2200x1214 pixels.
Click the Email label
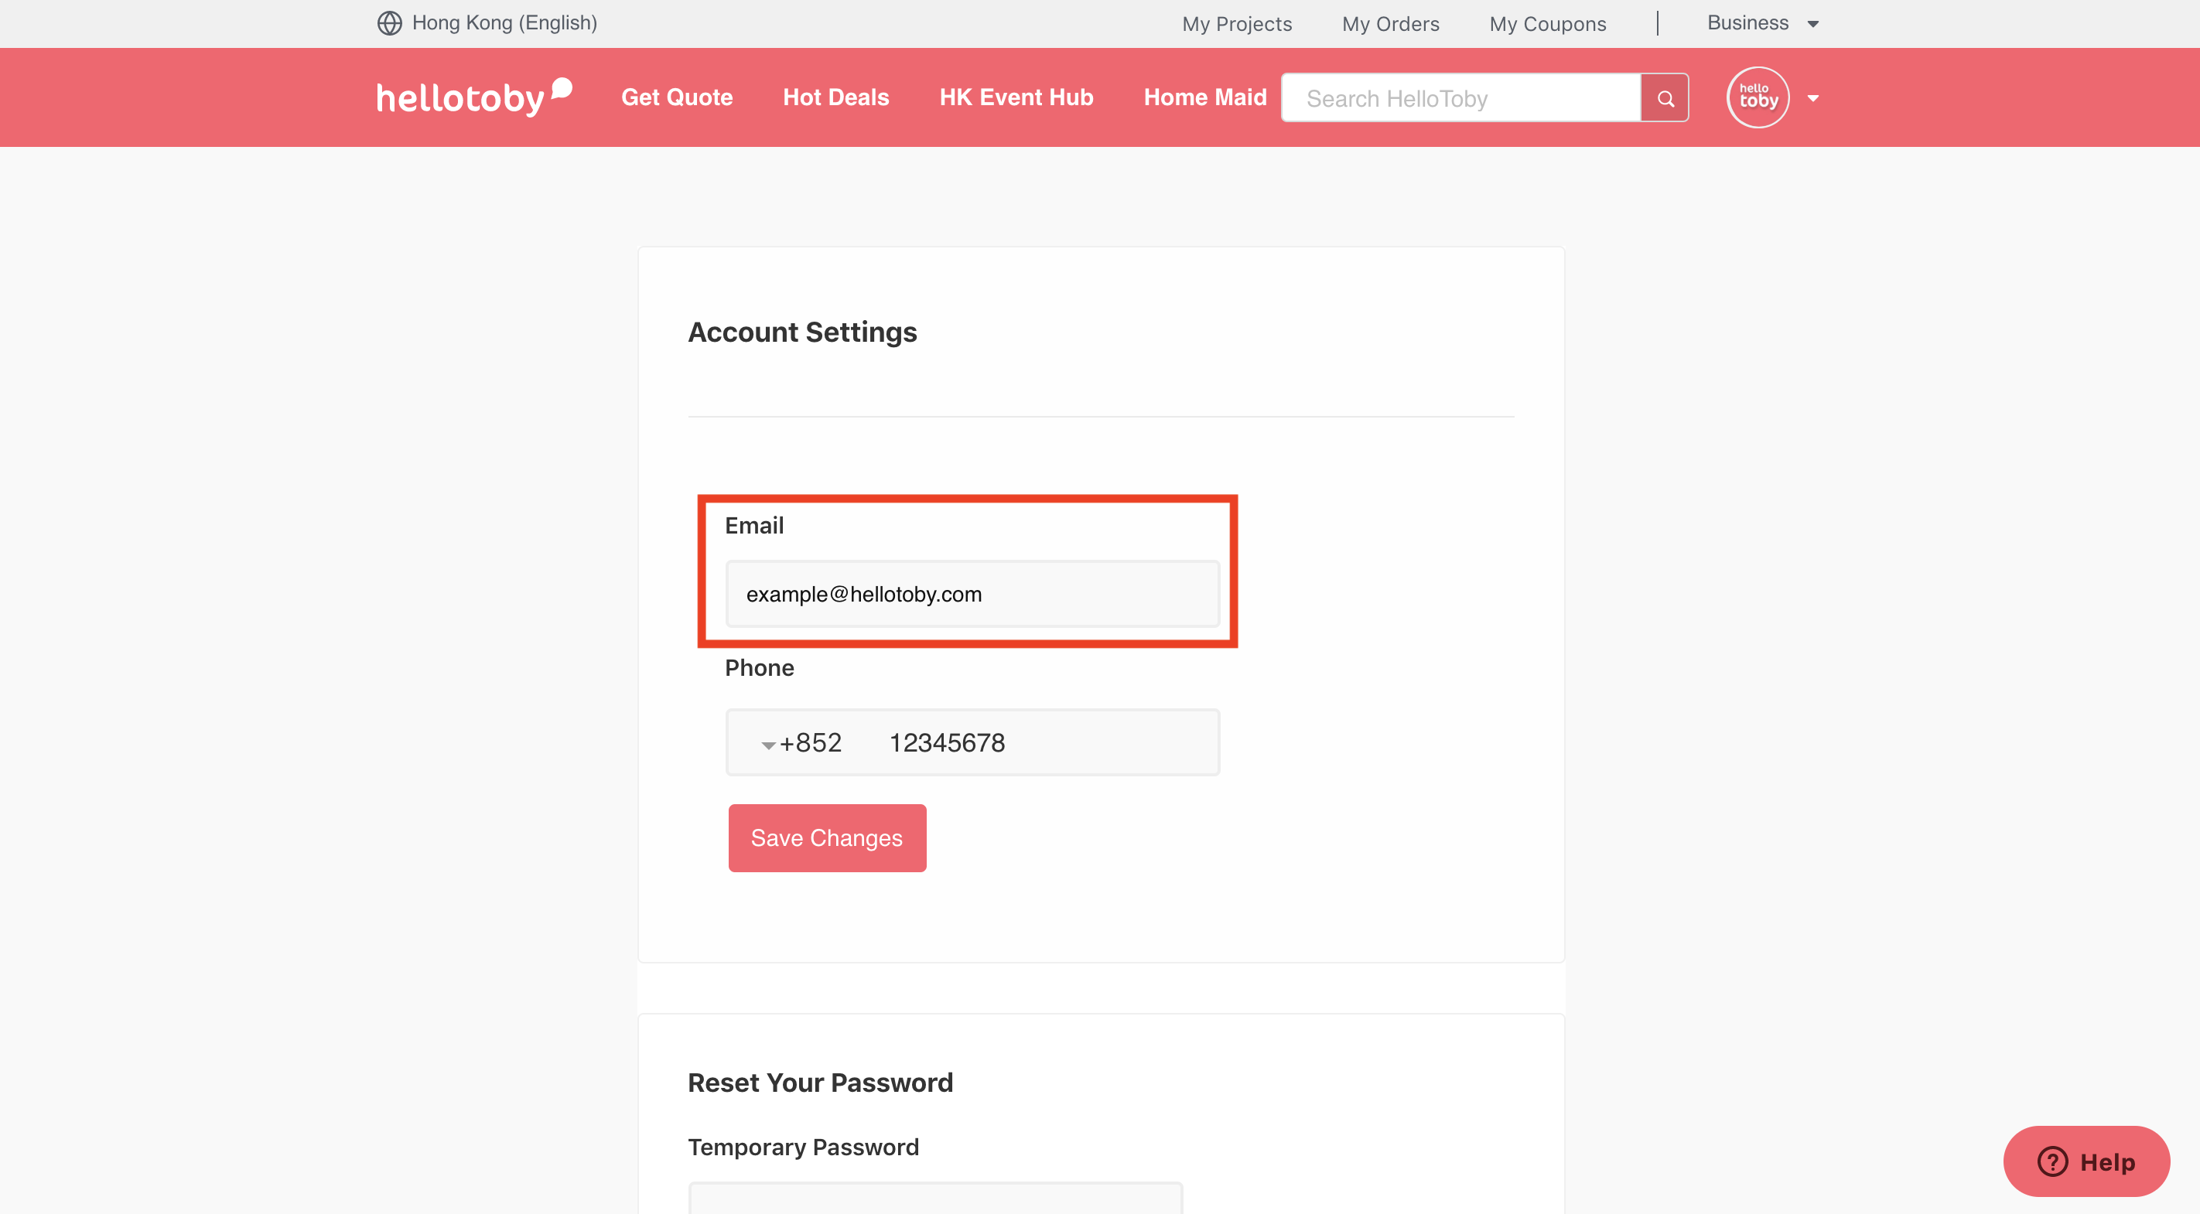click(754, 525)
